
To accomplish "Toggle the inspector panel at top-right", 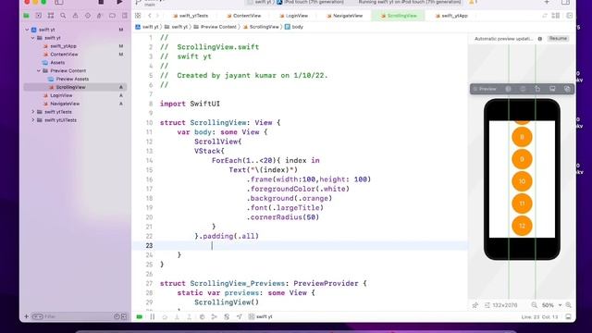I will point(565,2).
